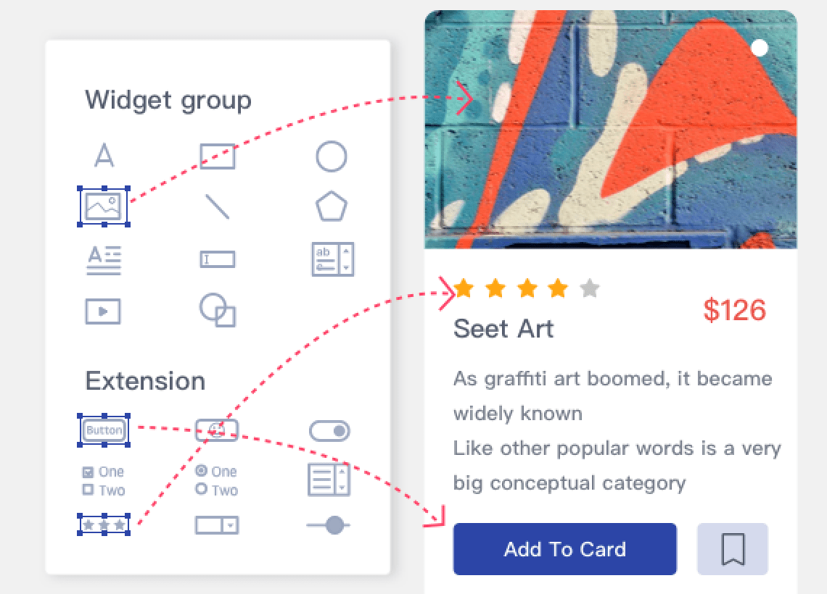Select the text area with stepper widget
827x594 pixels.
click(x=332, y=259)
